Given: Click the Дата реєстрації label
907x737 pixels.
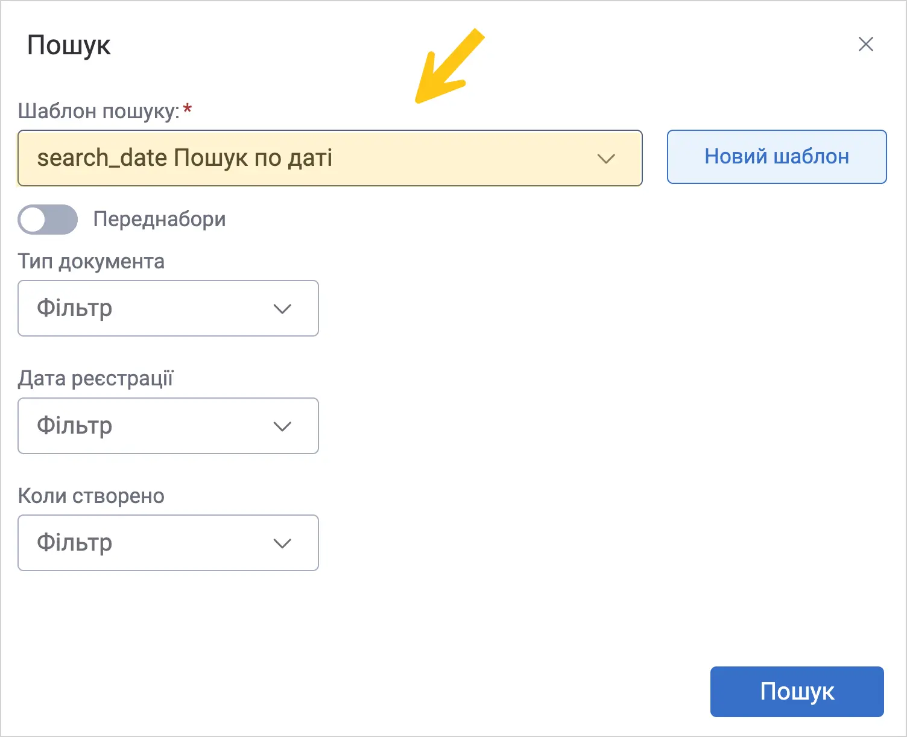Looking at the screenshot, I should 96,378.
